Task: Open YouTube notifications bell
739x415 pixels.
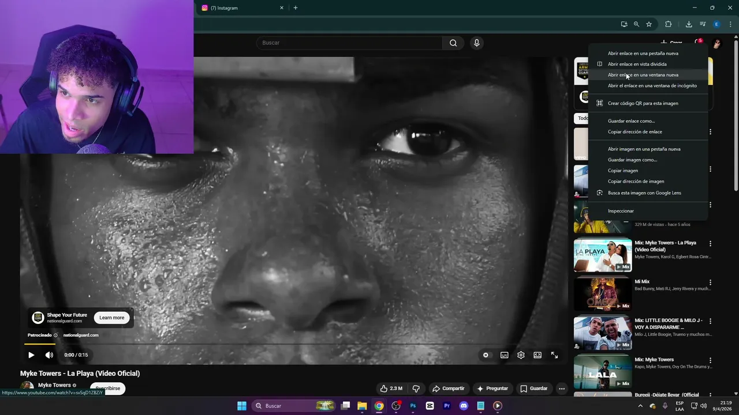Action: pyautogui.click(x=698, y=43)
